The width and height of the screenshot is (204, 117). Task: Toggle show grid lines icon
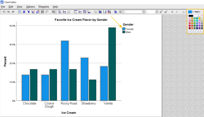[x=96, y=12]
